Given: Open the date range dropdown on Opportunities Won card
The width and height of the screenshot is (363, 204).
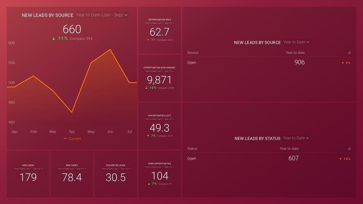Looking at the screenshot, I should (x=160, y=22).
